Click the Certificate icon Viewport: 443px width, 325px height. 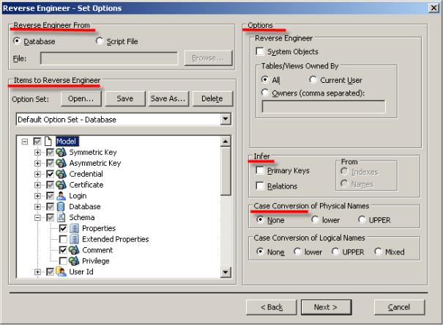(61, 185)
